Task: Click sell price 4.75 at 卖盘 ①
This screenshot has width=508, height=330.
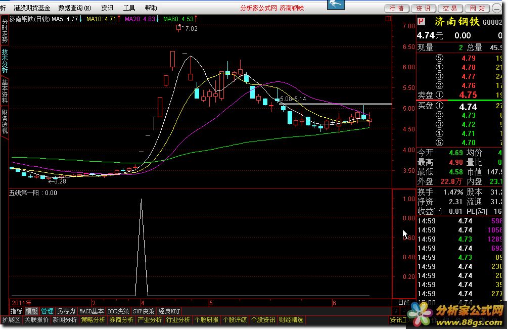Action: (x=468, y=95)
